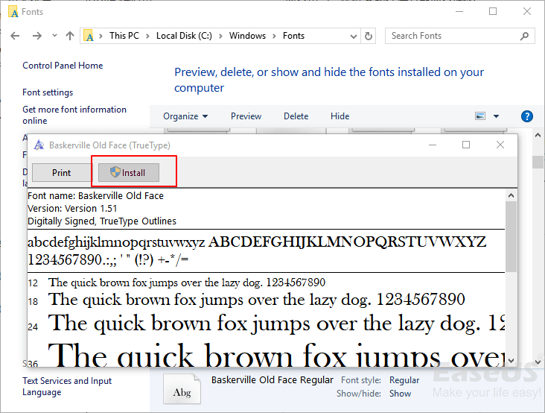Viewport: 545px width, 413px height.
Task: Click the forward navigation arrow
Action: coord(36,36)
